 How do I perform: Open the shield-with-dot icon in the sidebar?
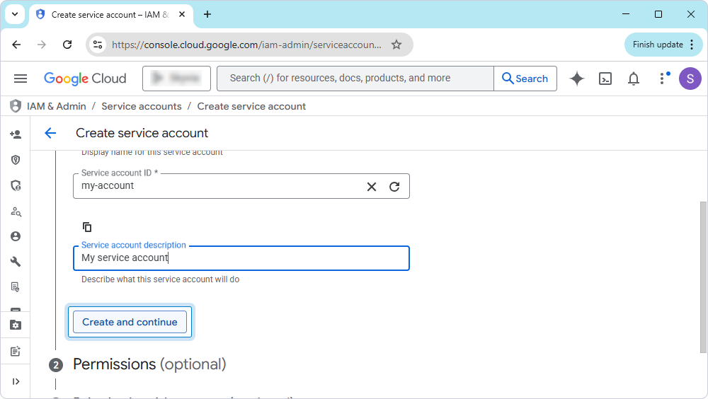coord(16,160)
